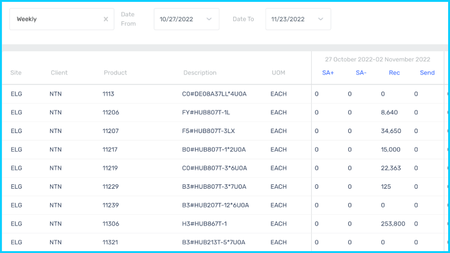Screen dimensions: 450x253
Task: Sort by the Rec column header
Action: (394, 73)
